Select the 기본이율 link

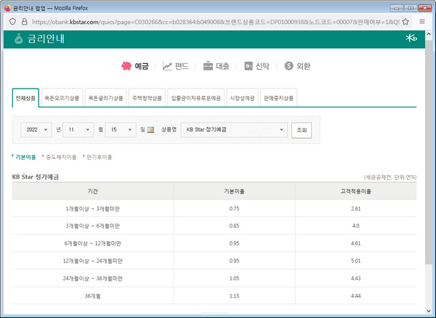[x=25, y=158]
